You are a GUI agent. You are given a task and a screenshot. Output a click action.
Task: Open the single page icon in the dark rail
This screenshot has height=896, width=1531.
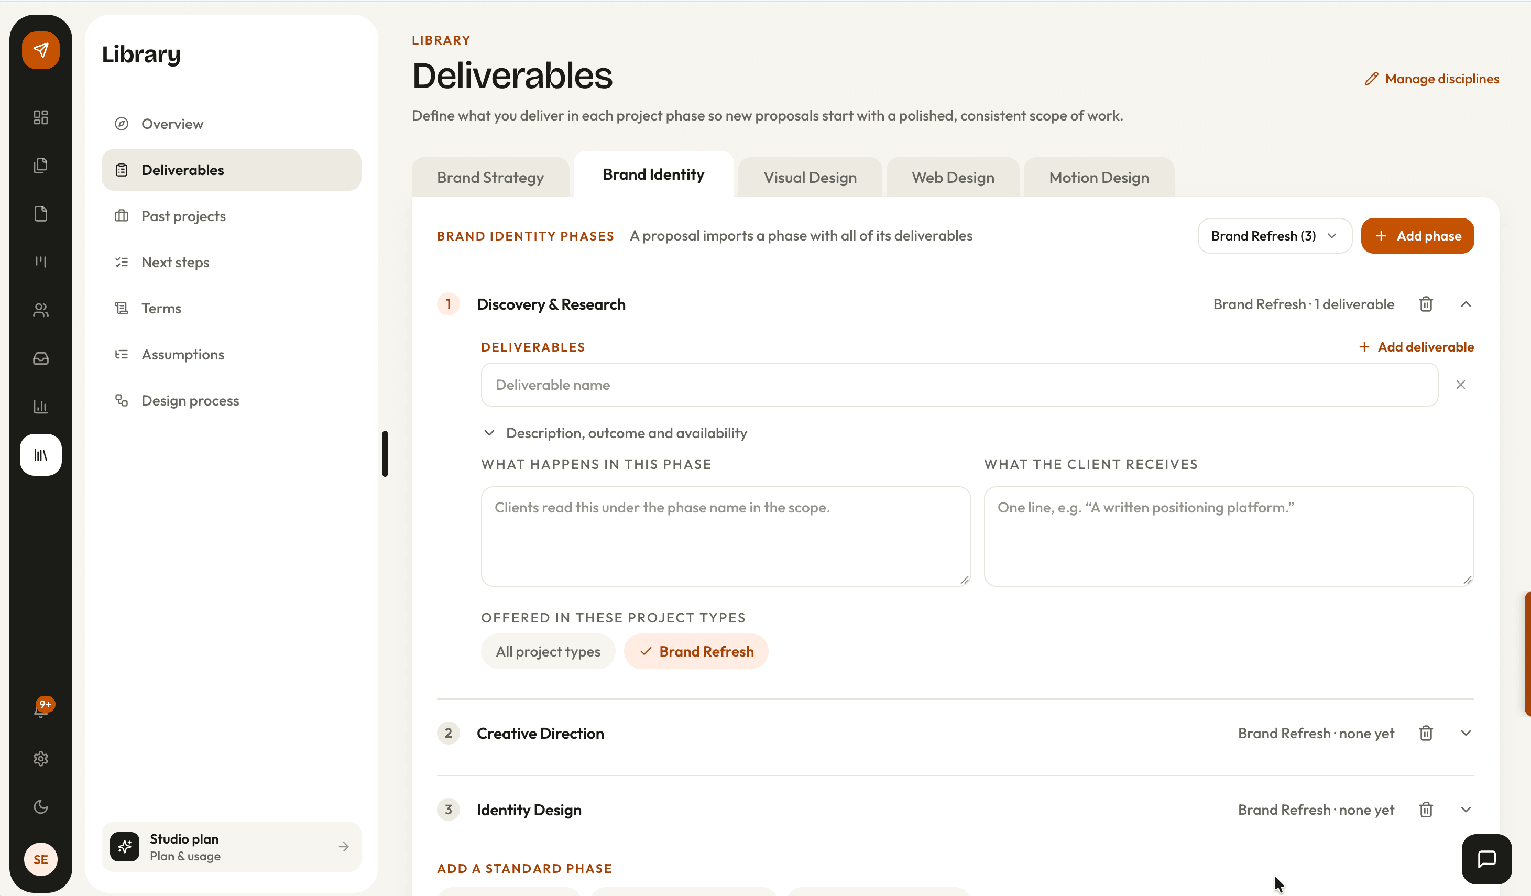click(x=41, y=214)
